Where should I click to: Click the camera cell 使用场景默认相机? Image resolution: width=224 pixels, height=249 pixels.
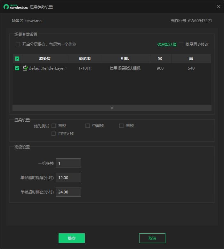click(125, 68)
